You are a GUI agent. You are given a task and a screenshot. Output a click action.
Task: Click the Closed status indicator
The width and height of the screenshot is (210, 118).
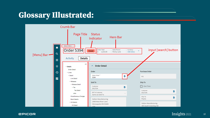coord(91,51)
